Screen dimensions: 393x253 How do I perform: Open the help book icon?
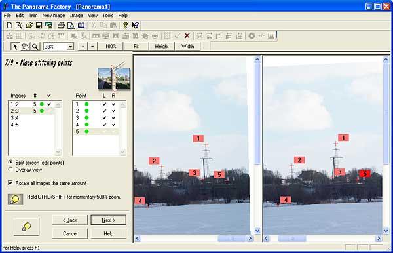(x=81, y=26)
